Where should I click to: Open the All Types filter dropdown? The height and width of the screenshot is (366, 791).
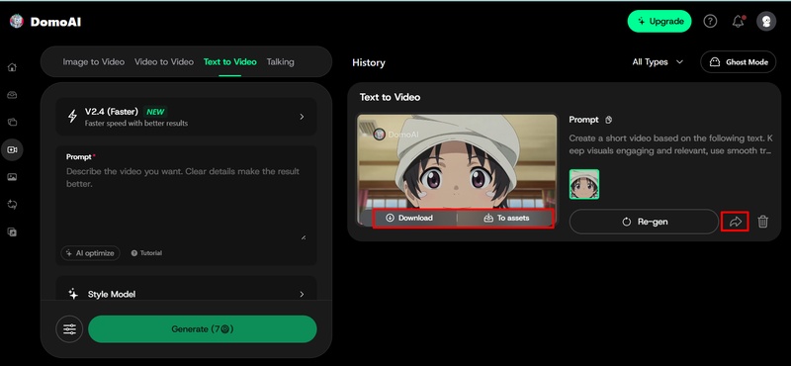coord(658,62)
